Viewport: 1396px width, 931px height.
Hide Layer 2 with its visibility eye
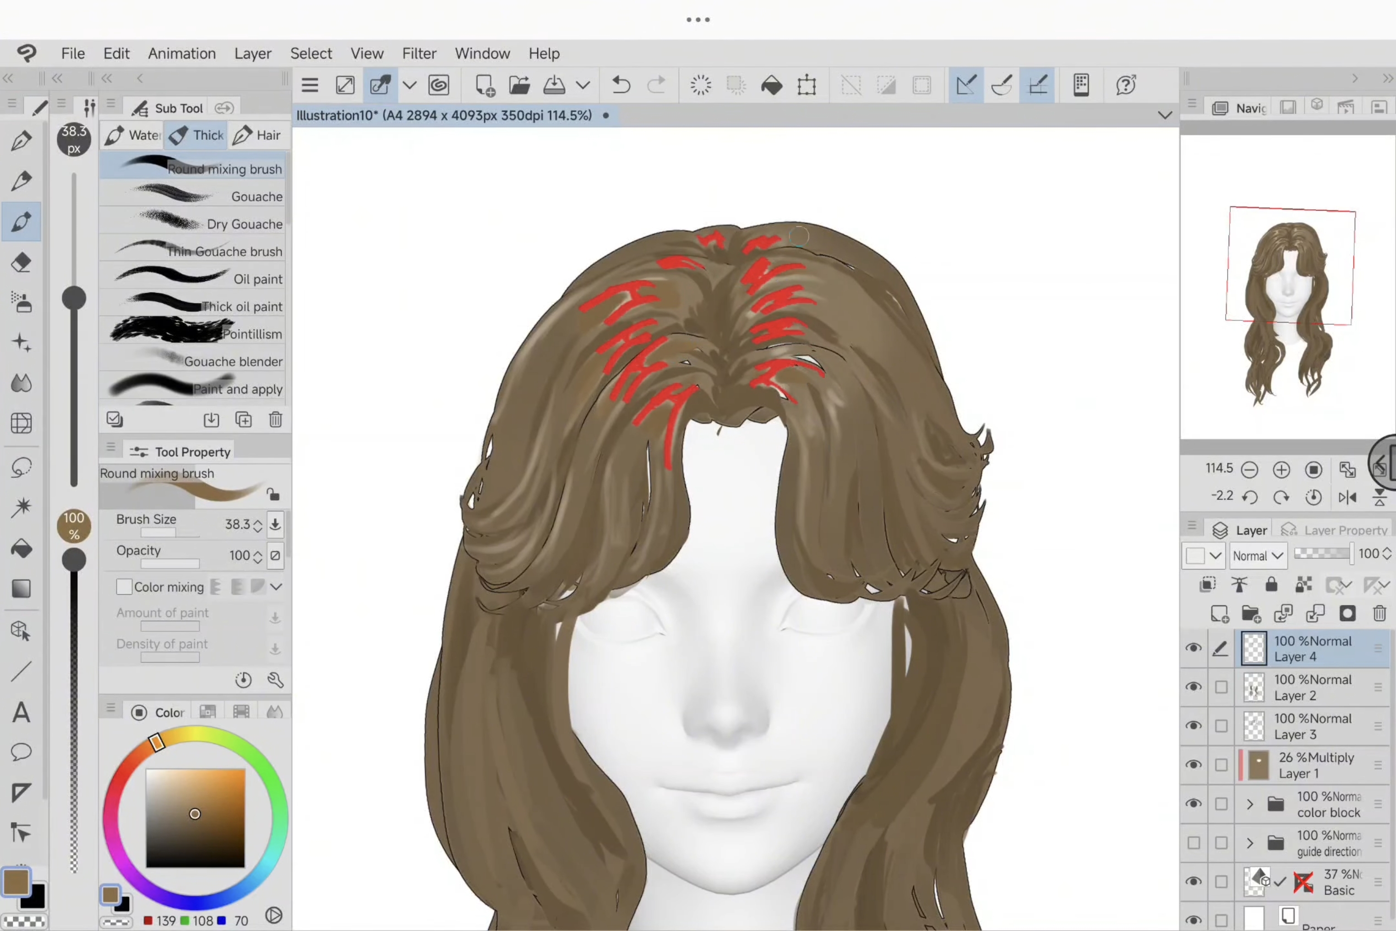coord(1194,686)
